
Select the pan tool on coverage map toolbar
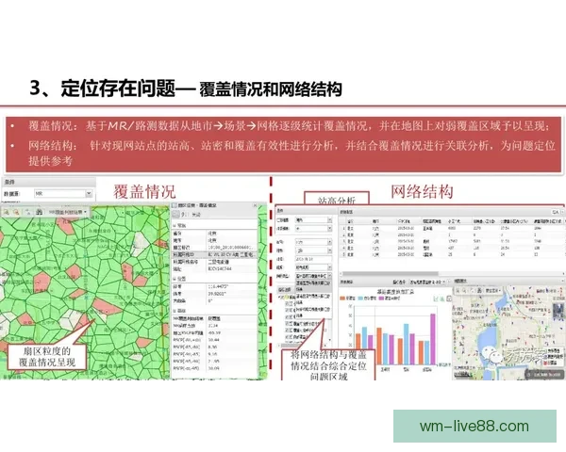(28, 212)
